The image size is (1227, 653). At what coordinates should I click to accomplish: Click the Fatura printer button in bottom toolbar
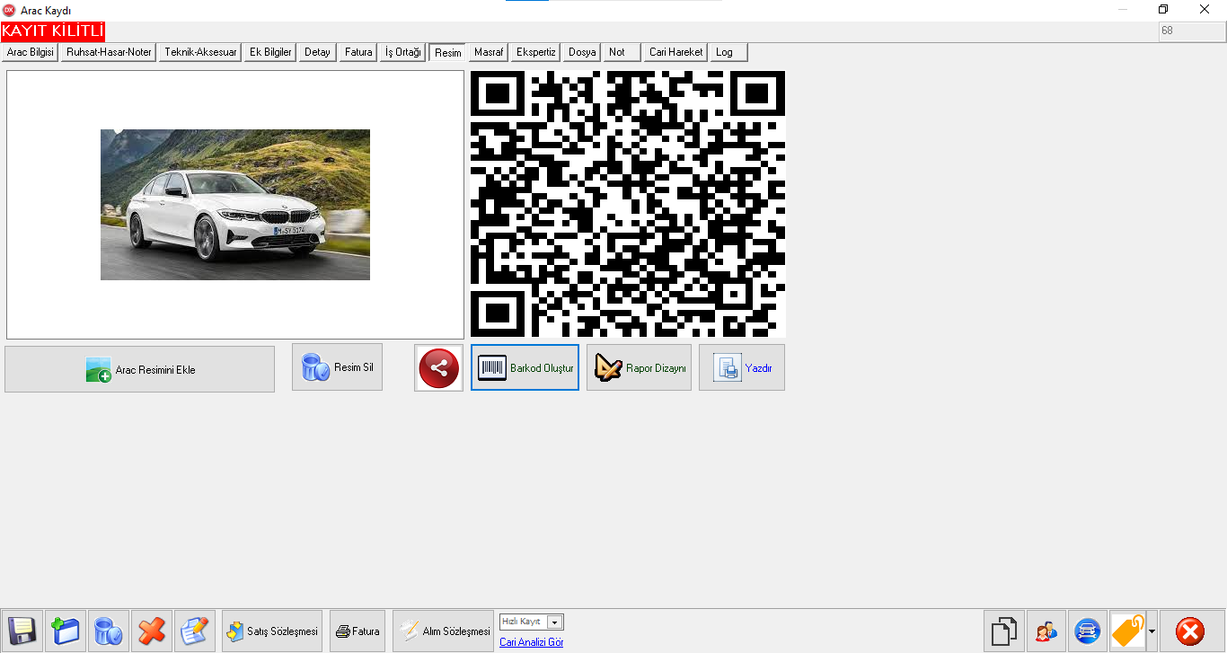[358, 631]
